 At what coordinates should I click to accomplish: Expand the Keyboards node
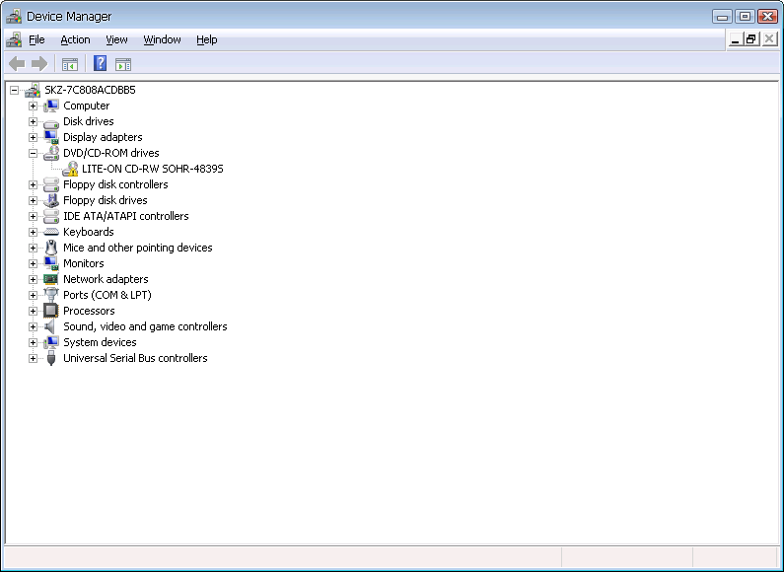point(33,233)
